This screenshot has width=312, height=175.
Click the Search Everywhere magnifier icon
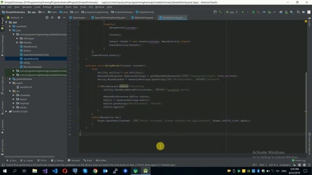point(298,12)
